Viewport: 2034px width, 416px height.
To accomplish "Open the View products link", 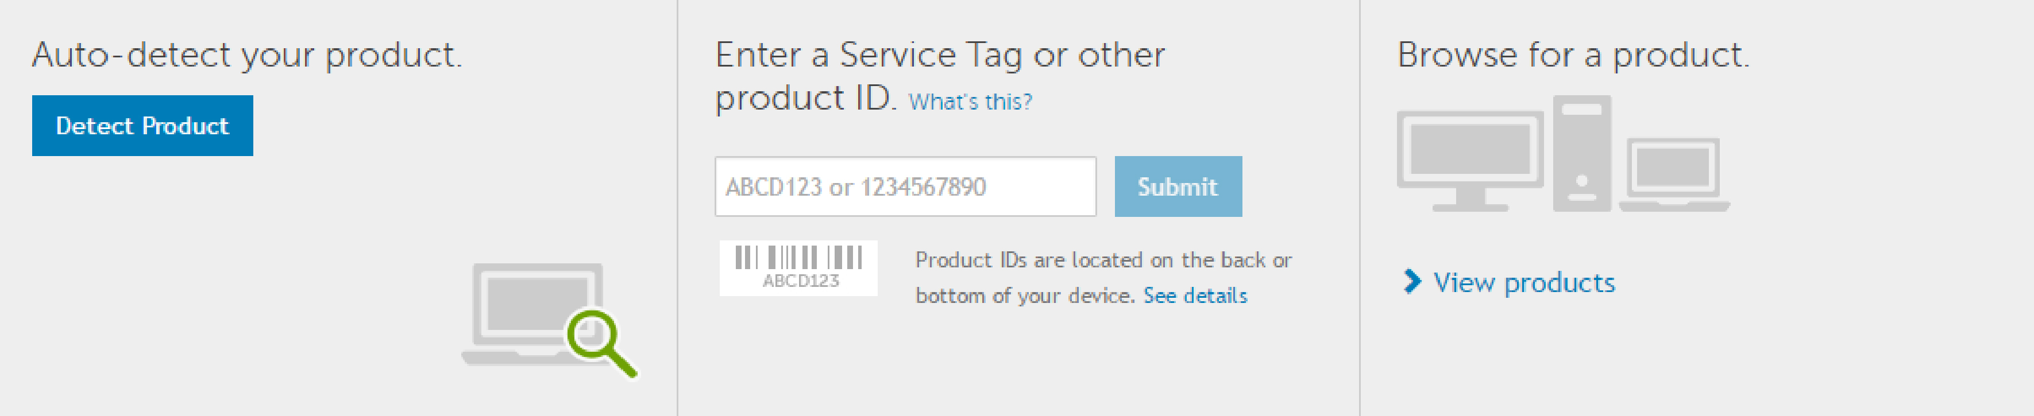I will tap(1524, 282).
